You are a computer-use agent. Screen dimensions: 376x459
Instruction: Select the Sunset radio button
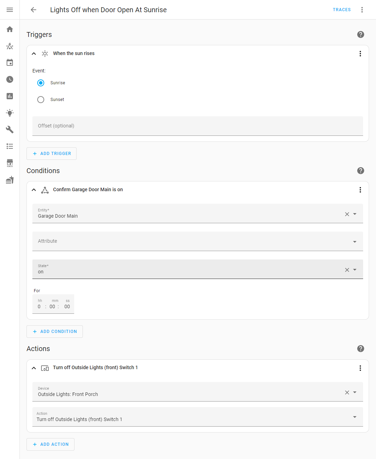(x=41, y=99)
